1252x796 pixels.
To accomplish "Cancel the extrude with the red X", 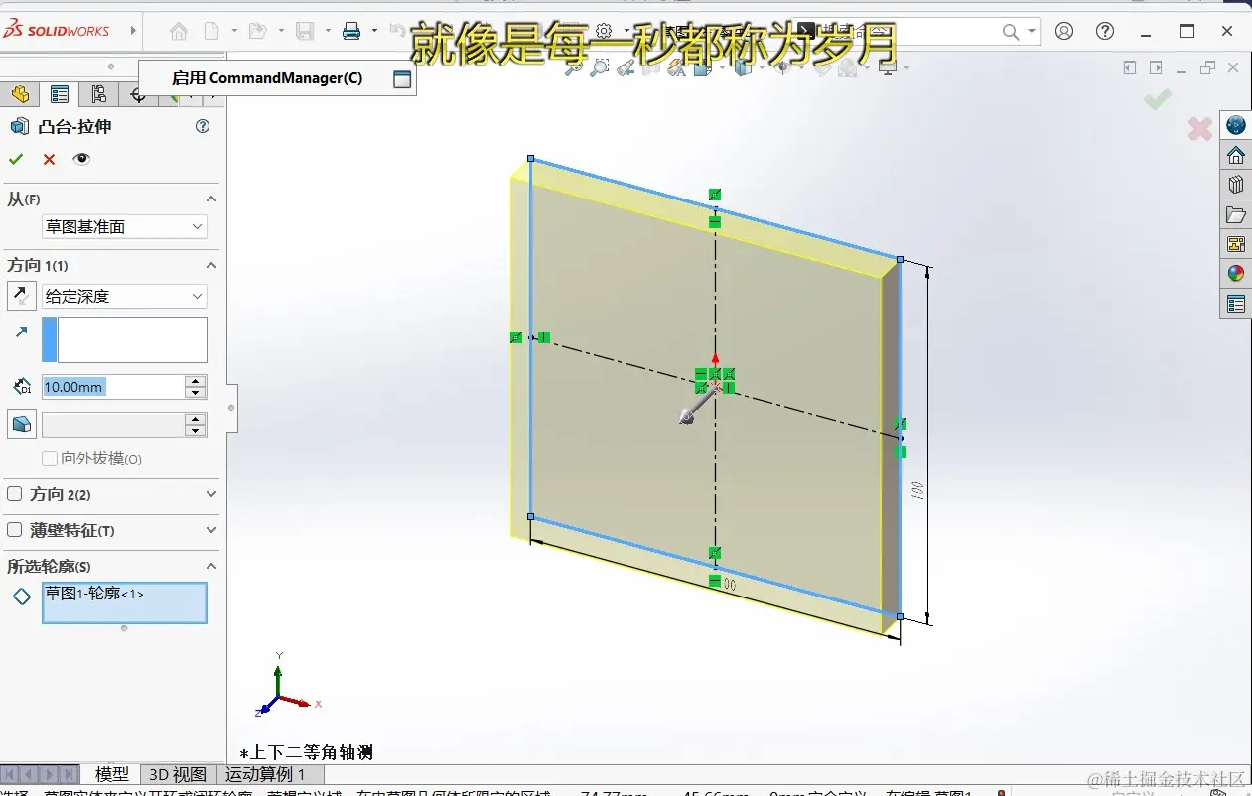I will pyautogui.click(x=49, y=159).
